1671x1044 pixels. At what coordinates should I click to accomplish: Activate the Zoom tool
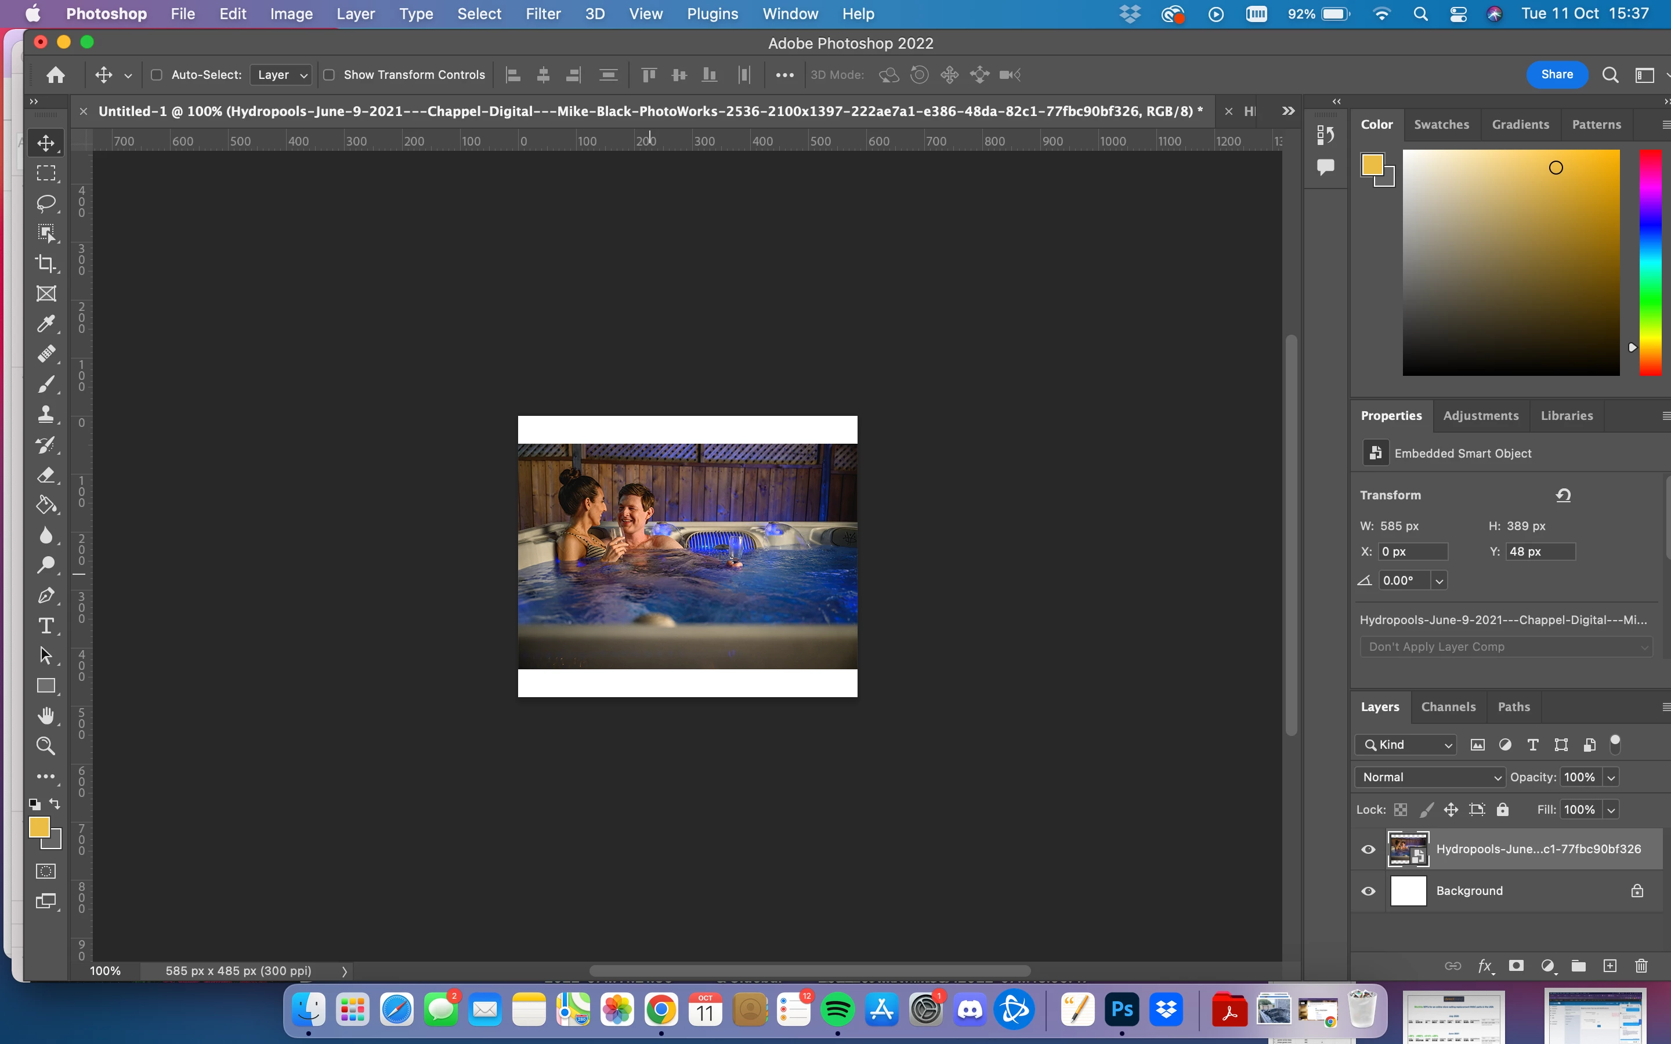(46, 746)
